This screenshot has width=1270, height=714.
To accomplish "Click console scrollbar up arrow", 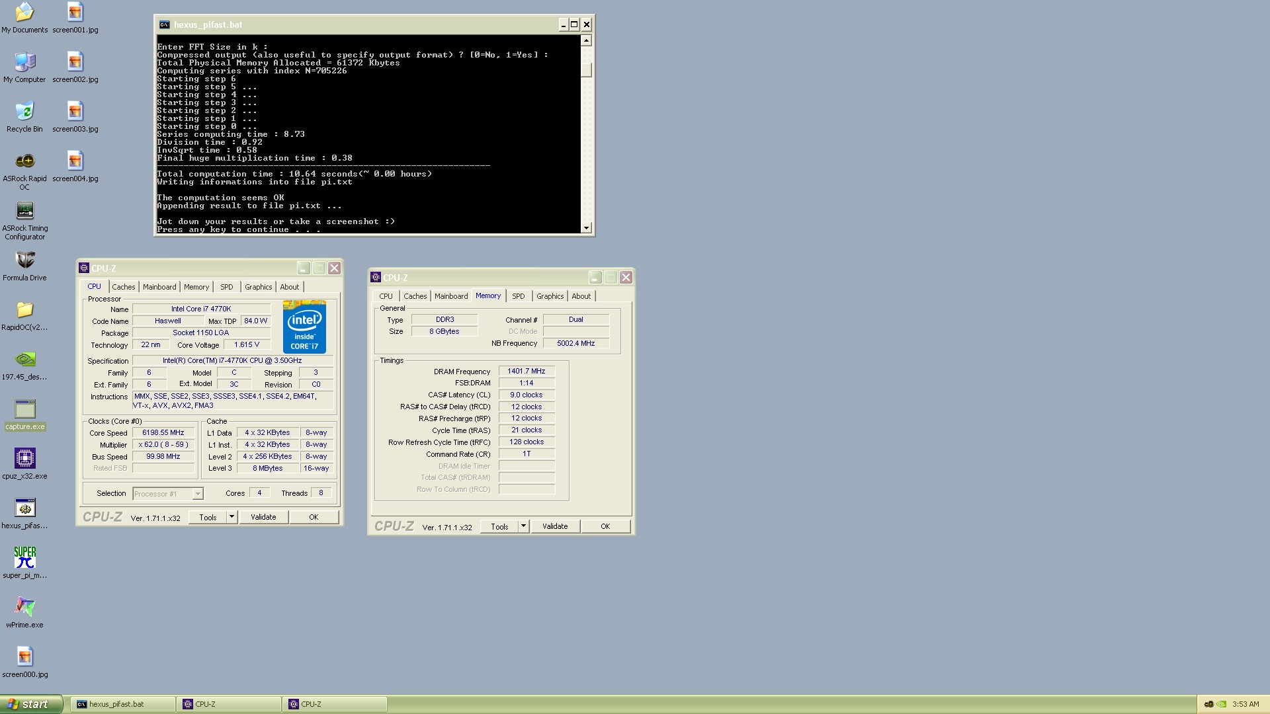I will 586,40.
